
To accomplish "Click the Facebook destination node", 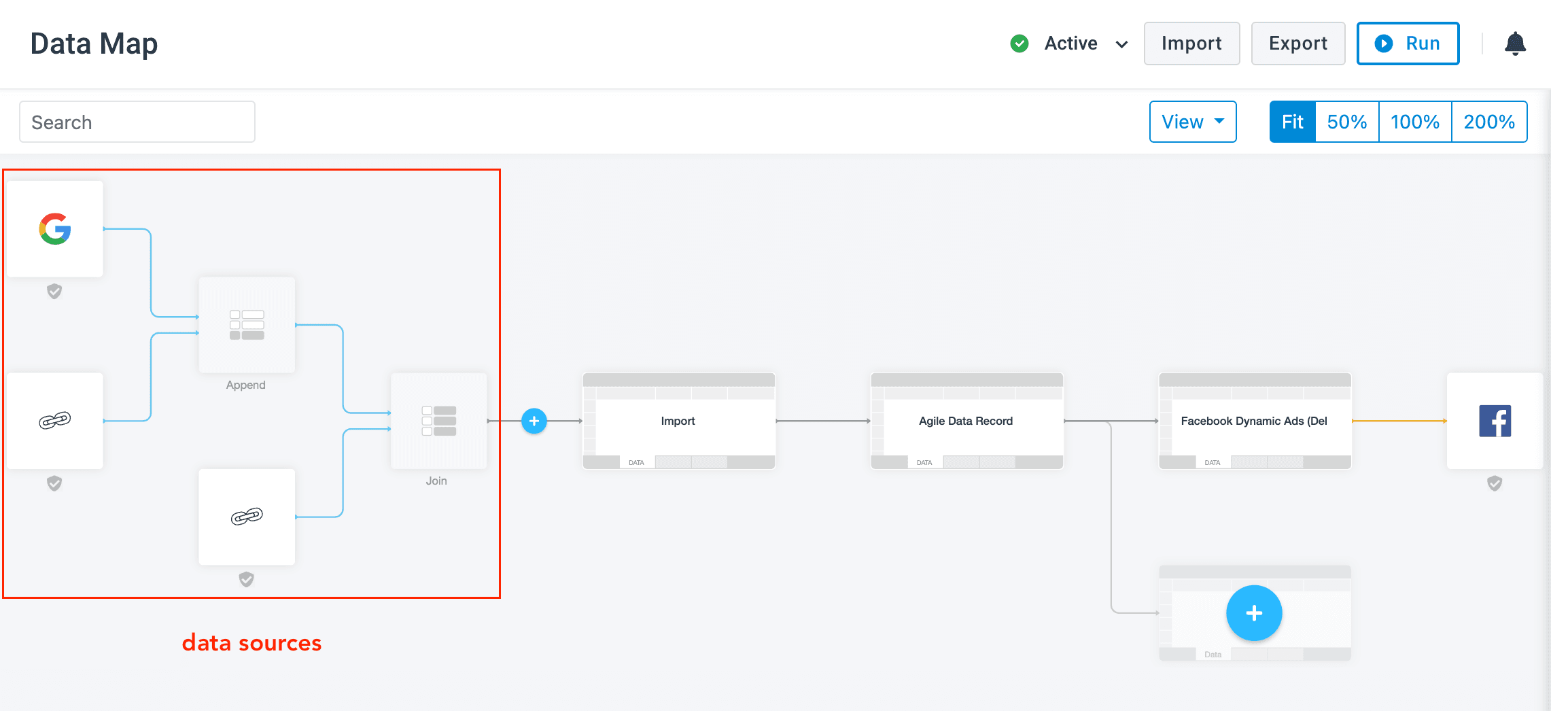I will click(1494, 421).
